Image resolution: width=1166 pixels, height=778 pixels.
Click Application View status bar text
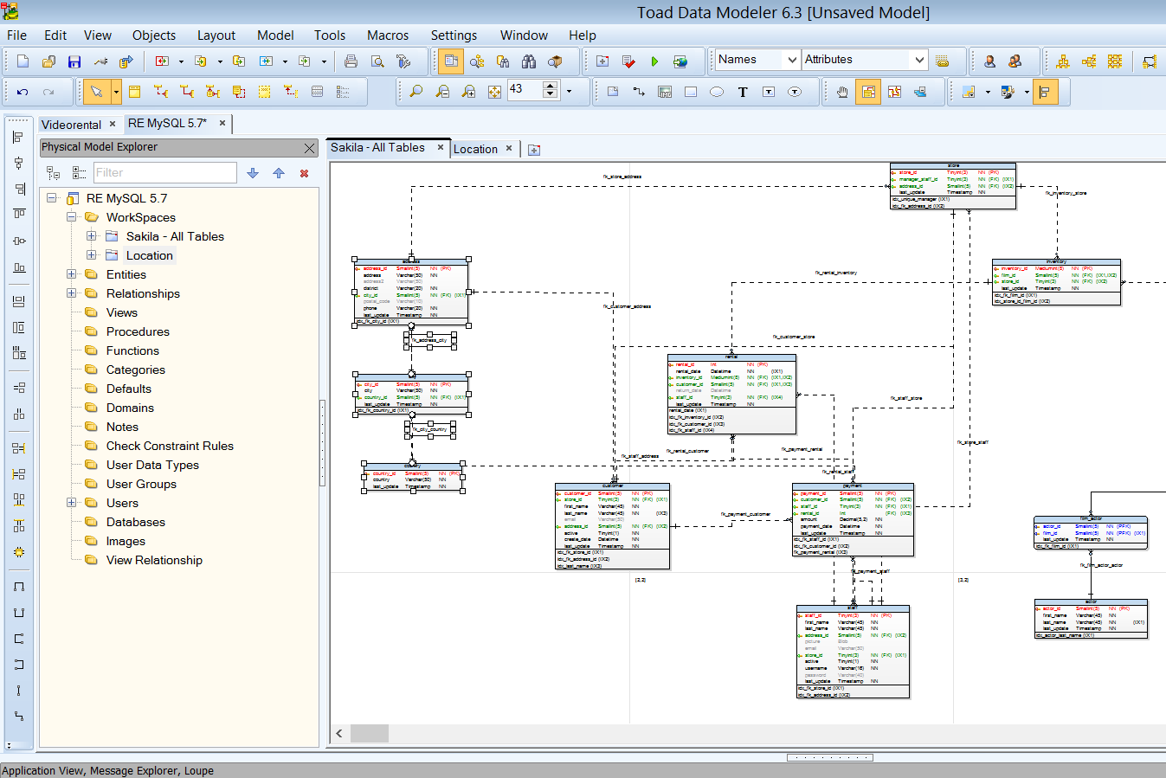click(42, 770)
